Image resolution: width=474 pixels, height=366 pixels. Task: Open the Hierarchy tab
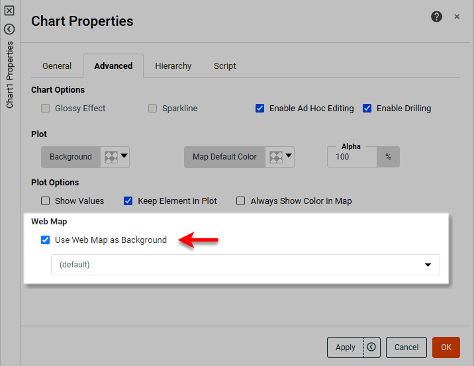pyautogui.click(x=173, y=66)
